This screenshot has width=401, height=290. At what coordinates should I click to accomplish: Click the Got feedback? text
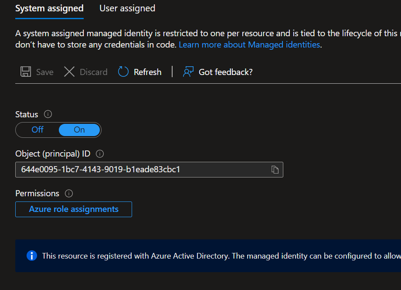click(225, 72)
